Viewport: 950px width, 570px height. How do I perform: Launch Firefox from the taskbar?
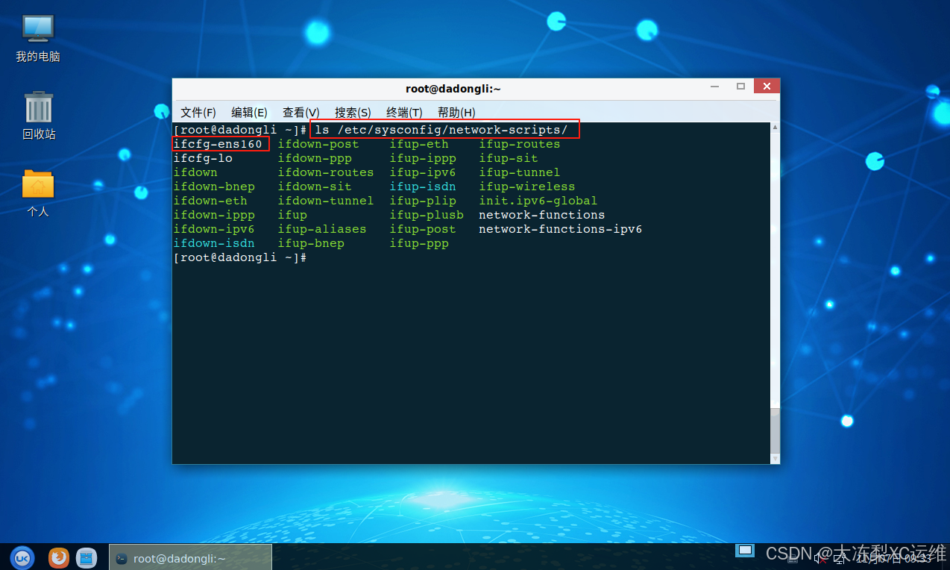point(59,557)
